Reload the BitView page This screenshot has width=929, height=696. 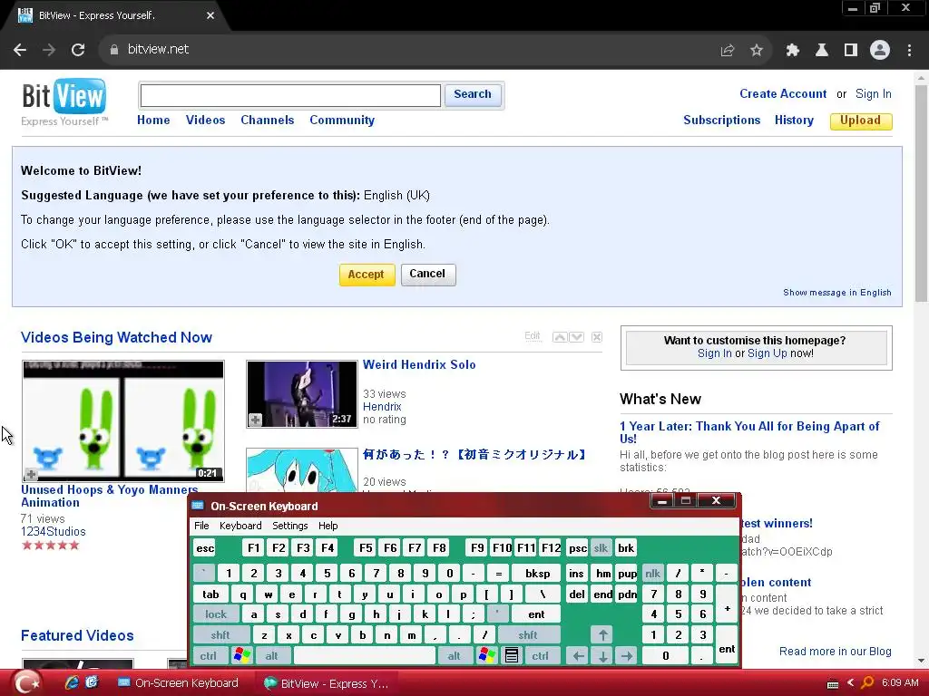(x=78, y=50)
